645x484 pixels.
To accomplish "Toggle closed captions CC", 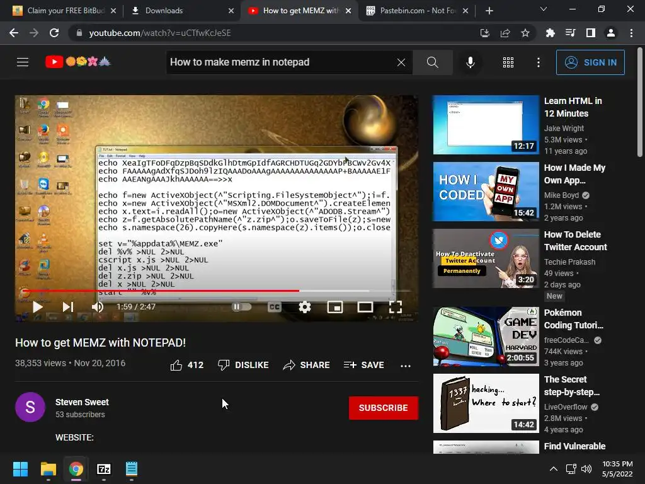I will (275, 307).
